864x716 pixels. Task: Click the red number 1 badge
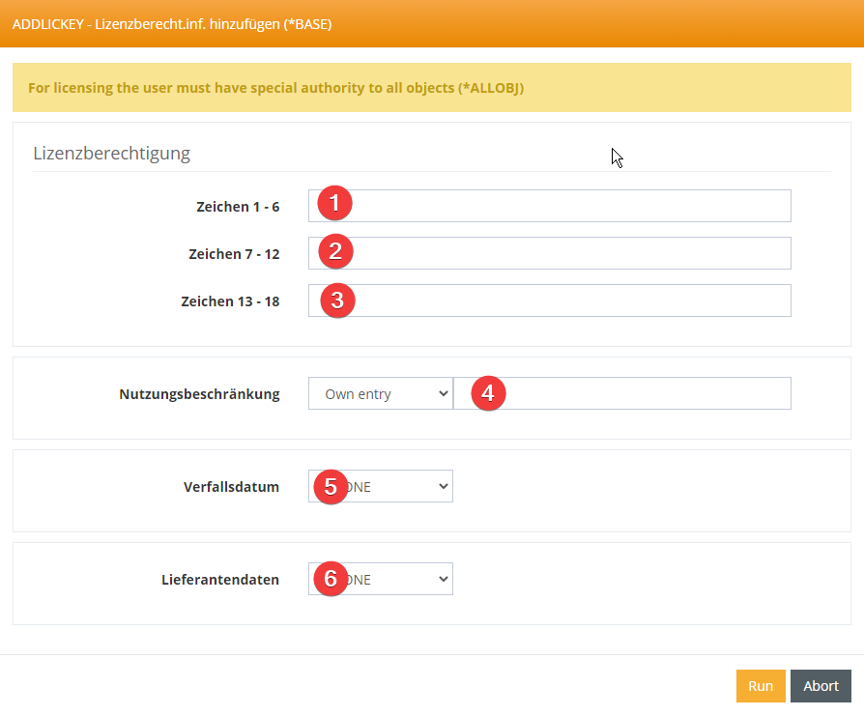tap(334, 204)
